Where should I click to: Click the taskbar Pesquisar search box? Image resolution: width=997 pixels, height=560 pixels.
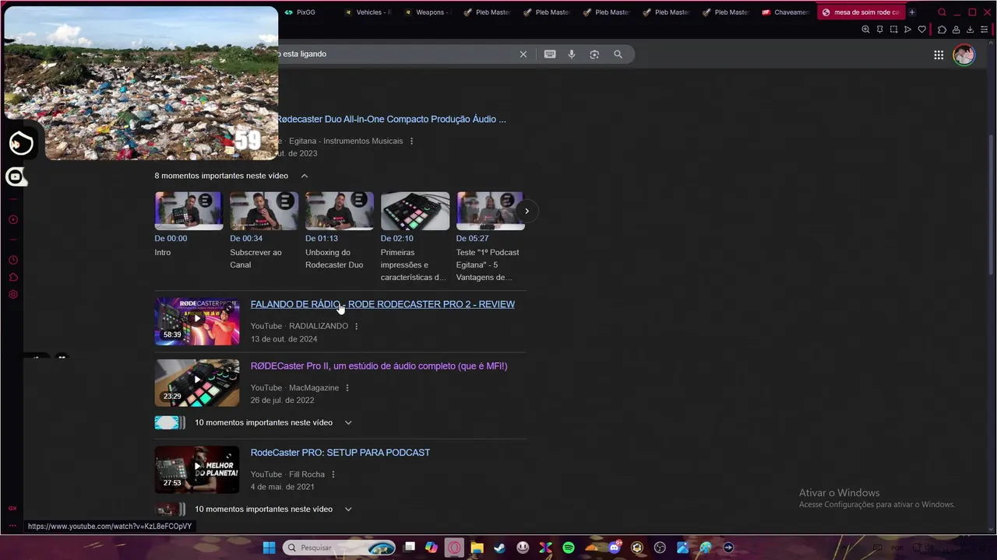tap(340, 548)
